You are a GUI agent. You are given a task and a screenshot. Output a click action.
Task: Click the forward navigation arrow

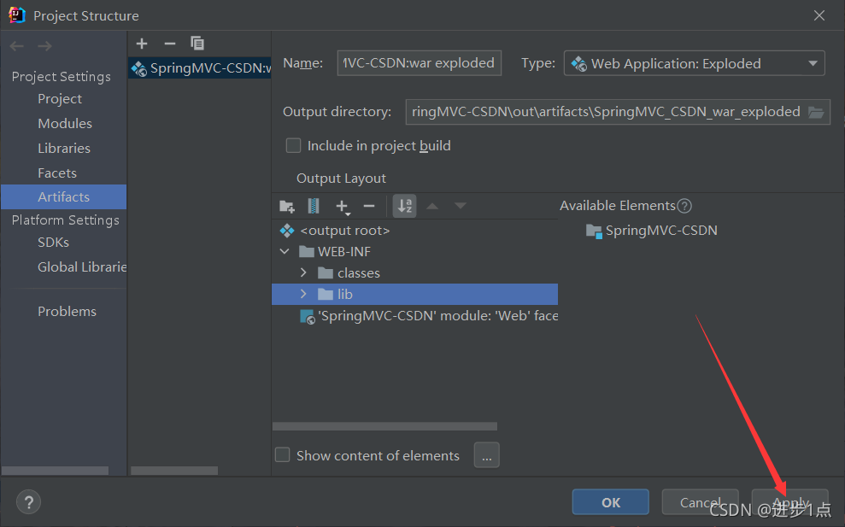pyautogui.click(x=44, y=46)
